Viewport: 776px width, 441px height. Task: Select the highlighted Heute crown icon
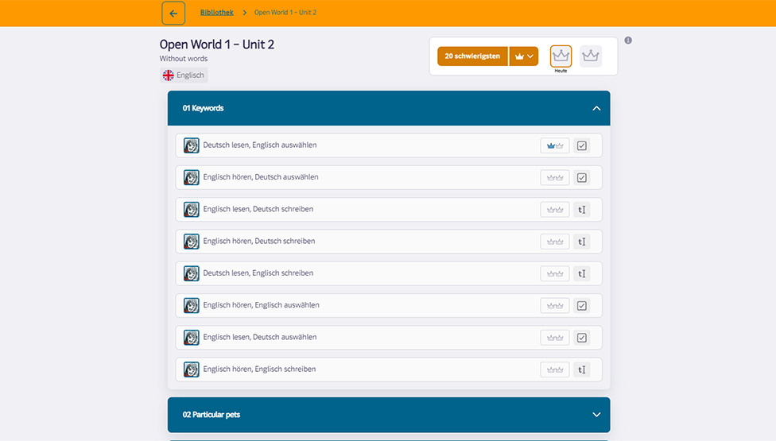pos(561,56)
